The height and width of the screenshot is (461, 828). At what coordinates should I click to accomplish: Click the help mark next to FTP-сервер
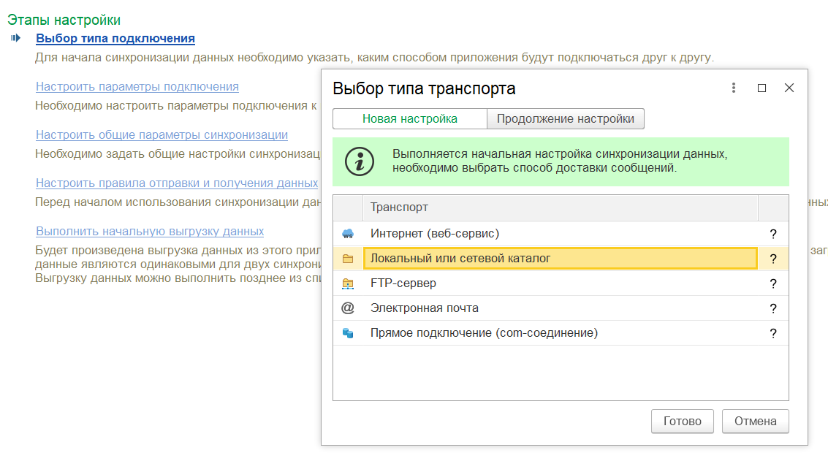click(x=774, y=283)
